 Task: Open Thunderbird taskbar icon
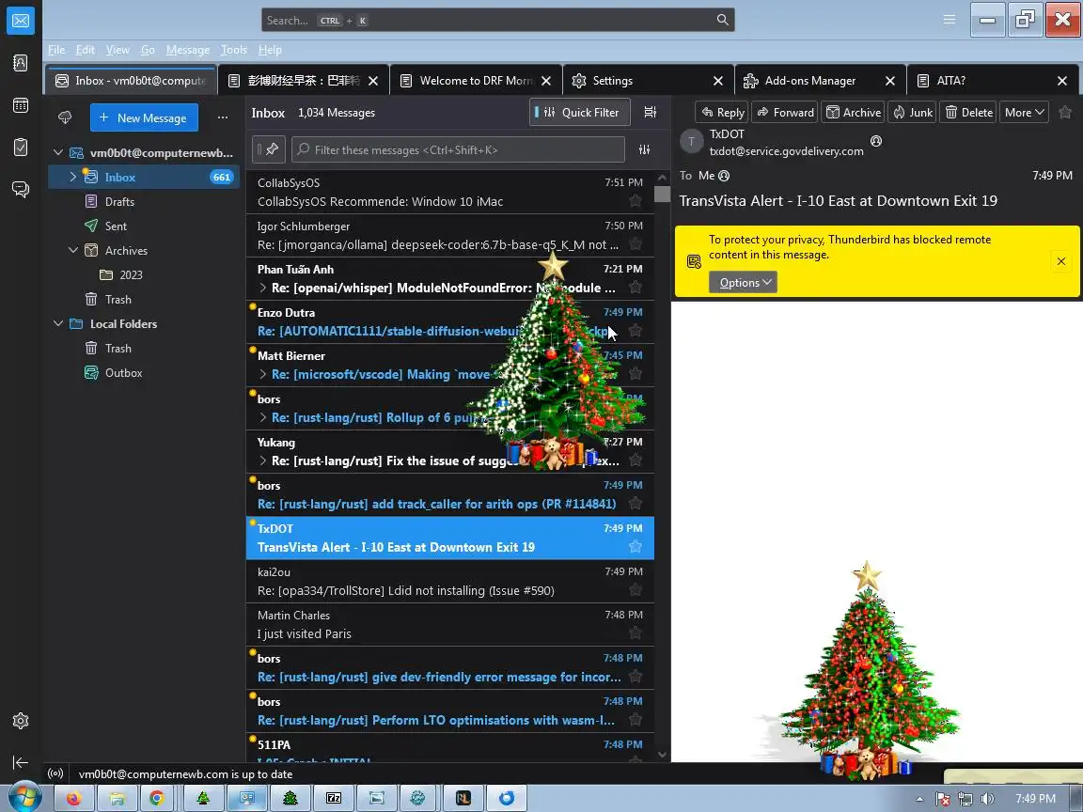pyautogui.click(x=507, y=798)
